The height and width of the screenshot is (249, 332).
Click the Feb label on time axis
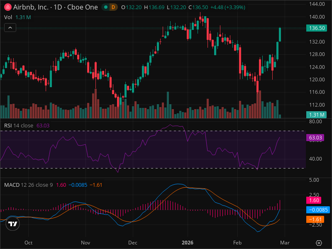click(237, 243)
